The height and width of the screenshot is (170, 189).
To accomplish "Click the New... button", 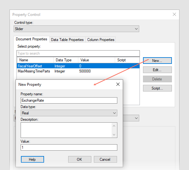I will [x=157, y=61].
